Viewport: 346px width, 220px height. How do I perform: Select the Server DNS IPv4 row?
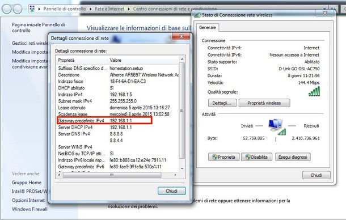click(118, 134)
